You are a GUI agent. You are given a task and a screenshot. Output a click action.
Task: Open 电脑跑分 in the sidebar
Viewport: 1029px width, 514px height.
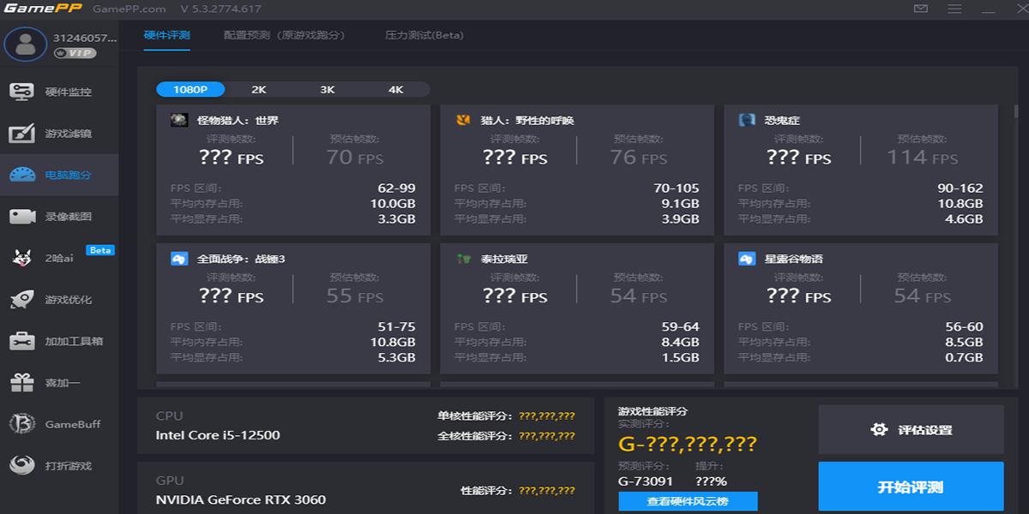(x=59, y=175)
